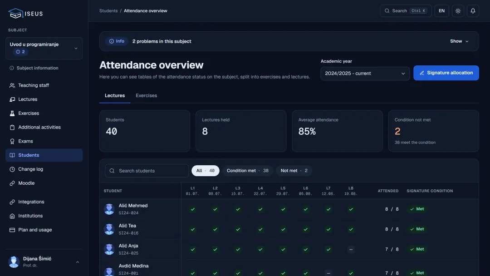
Task: Switch to the Exercises tab
Action: 146,96
